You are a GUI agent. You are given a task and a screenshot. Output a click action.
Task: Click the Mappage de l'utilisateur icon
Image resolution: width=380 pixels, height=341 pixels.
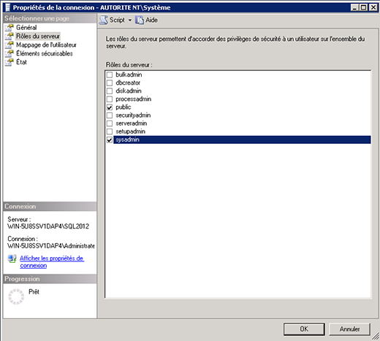[x=9, y=45]
